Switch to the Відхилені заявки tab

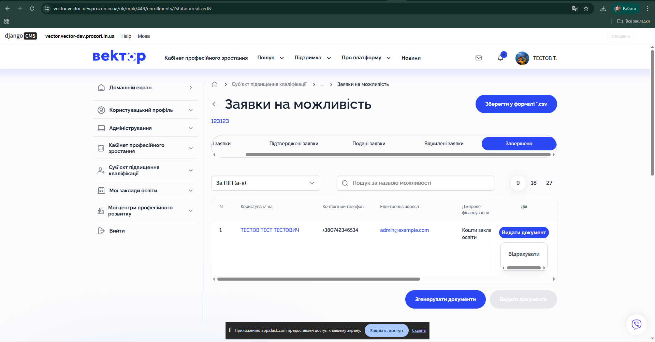click(443, 144)
